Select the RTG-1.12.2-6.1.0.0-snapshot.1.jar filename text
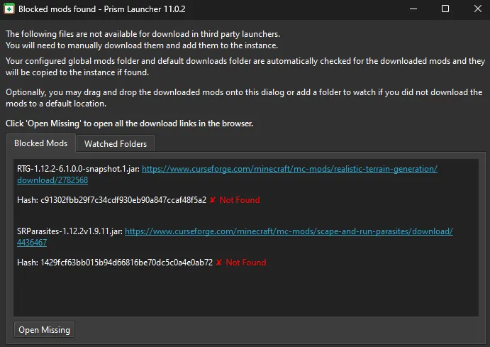The width and height of the screenshot is (490, 347). click(78, 169)
